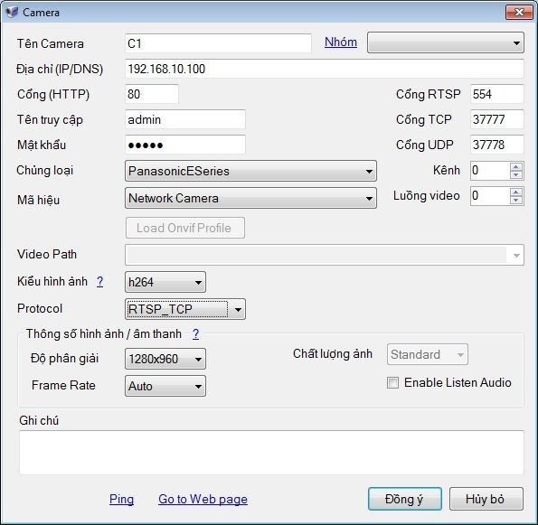
Task: Enable Listen Audio checkbox
Action: [392, 382]
